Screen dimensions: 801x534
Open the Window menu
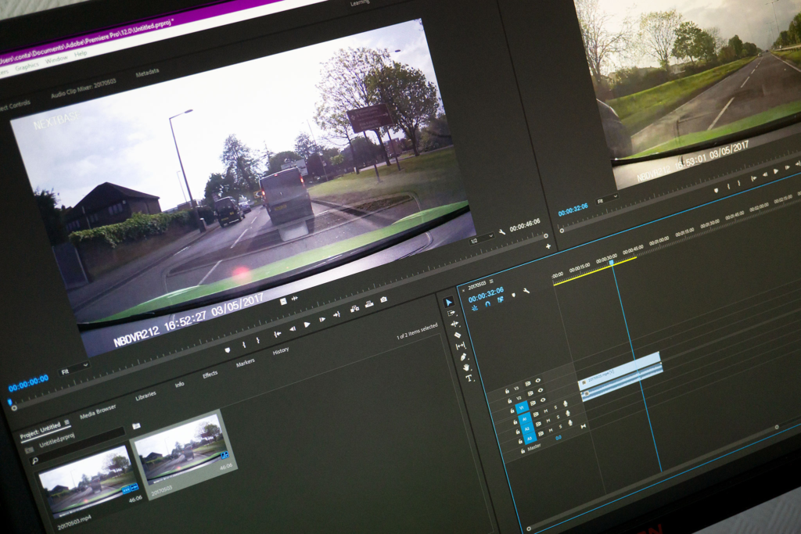tap(56, 60)
